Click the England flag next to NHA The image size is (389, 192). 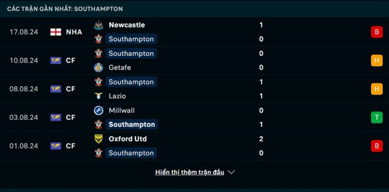(x=56, y=32)
